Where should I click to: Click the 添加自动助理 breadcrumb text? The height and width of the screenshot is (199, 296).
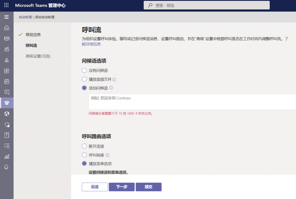pos(45,17)
